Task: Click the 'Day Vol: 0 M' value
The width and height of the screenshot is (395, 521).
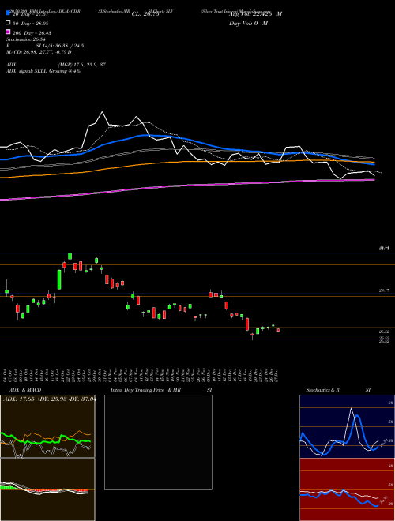Action: click(248, 23)
